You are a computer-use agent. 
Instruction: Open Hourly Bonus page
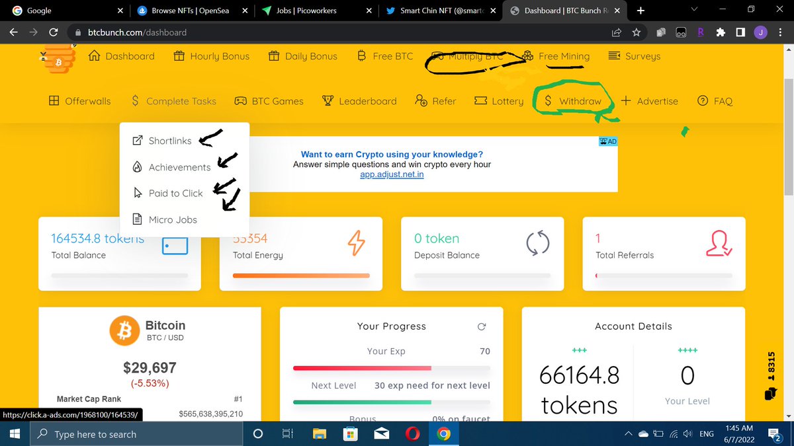pyautogui.click(x=212, y=56)
